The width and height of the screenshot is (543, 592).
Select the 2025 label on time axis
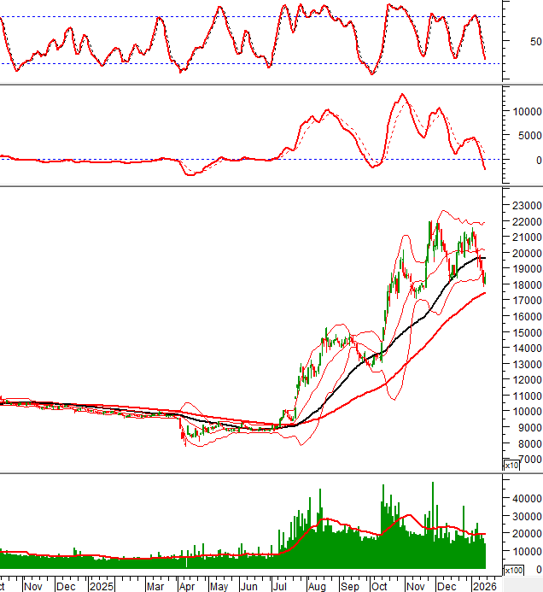[x=102, y=586]
